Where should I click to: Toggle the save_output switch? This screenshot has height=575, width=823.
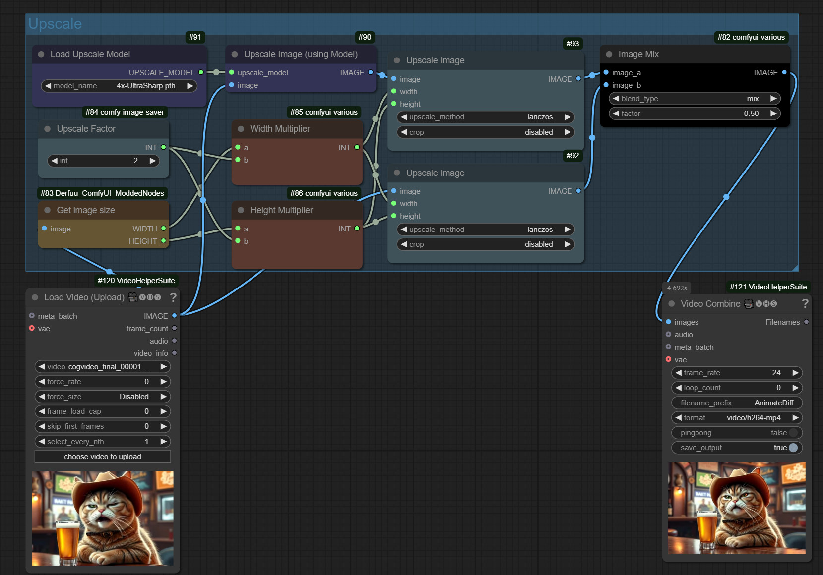coord(793,448)
